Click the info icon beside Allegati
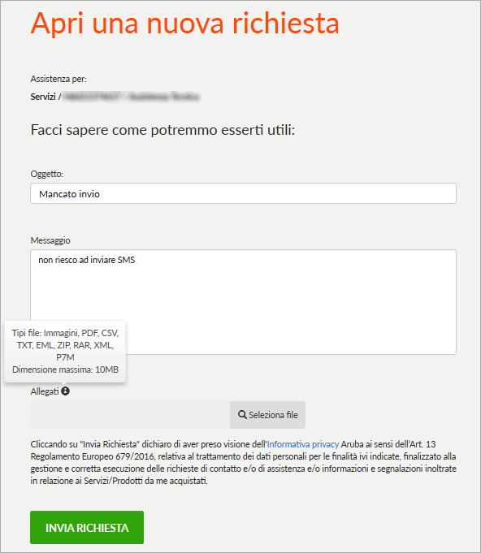Image resolution: width=481 pixels, height=553 pixels. tap(65, 391)
